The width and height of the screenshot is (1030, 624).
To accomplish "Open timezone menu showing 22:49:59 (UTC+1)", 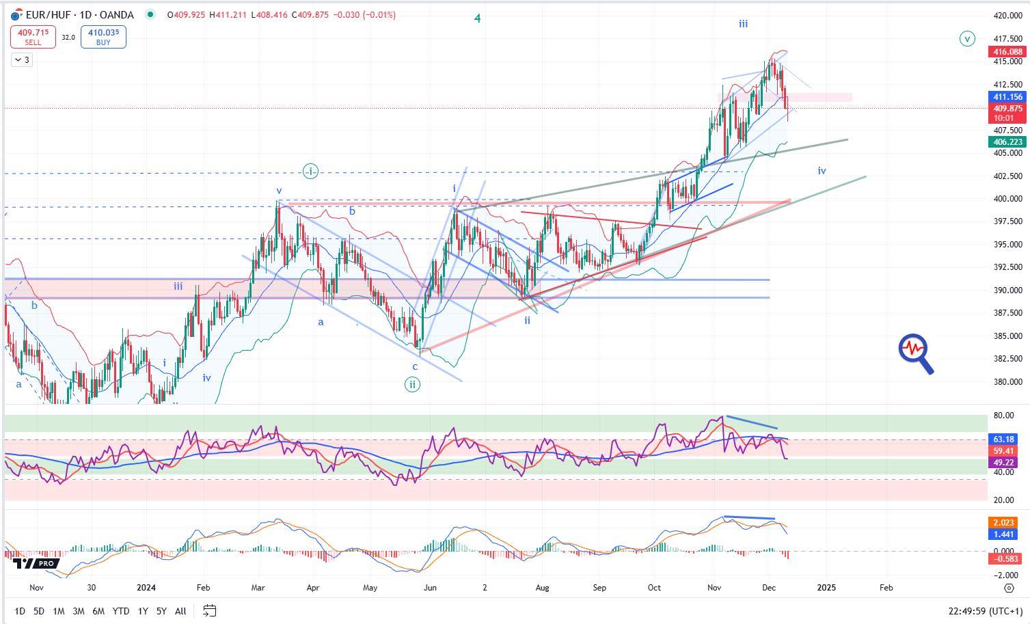I will 985,611.
